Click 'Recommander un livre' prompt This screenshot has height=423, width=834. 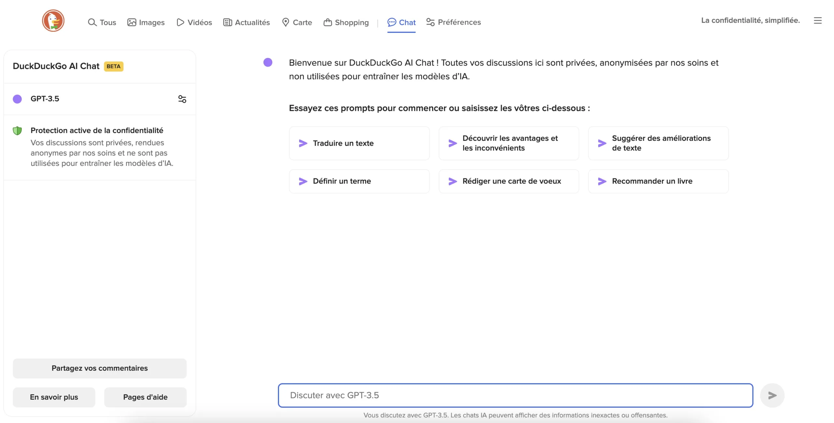pos(652,181)
